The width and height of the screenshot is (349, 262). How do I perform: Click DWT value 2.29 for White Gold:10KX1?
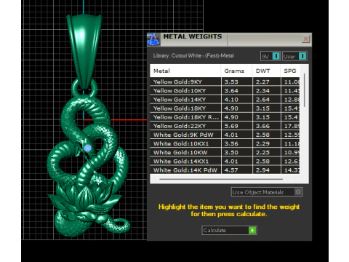click(262, 143)
